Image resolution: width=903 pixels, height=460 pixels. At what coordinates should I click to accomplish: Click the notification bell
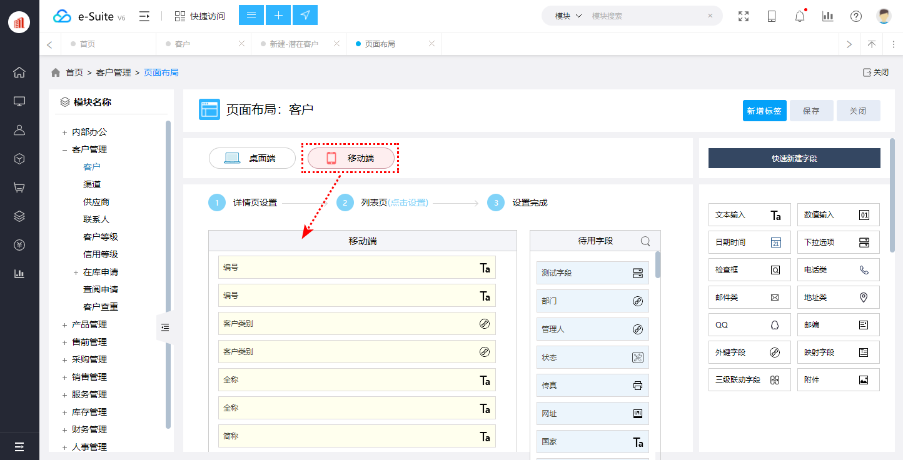pos(799,16)
